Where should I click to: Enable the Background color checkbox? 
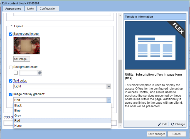coord(11,67)
